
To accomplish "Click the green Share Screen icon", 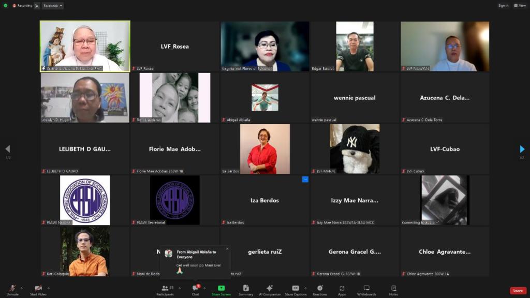I will [221, 288].
